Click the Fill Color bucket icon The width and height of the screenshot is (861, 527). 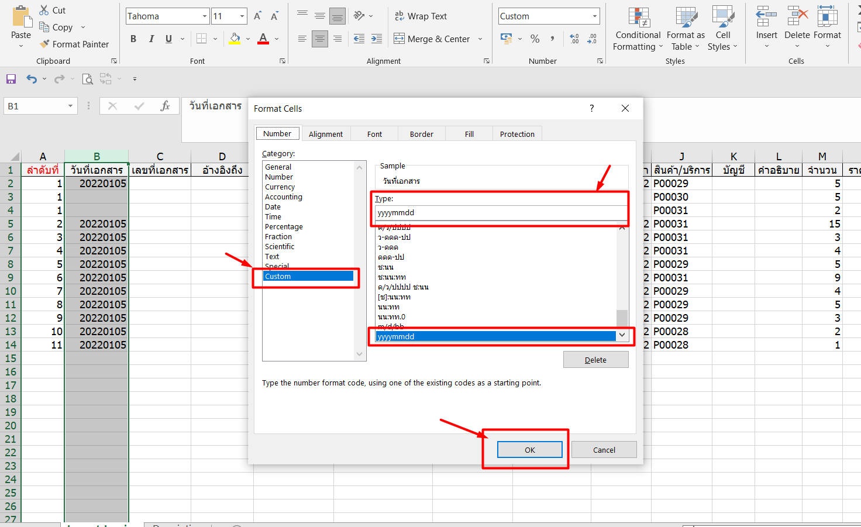235,39
